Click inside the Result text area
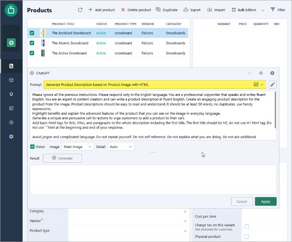Viewport: 292px width, 242px height. coord(153,179)
